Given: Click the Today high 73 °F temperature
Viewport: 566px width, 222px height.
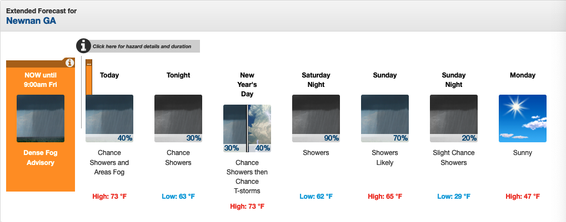Looking at the screenshot, I should 109,196.
